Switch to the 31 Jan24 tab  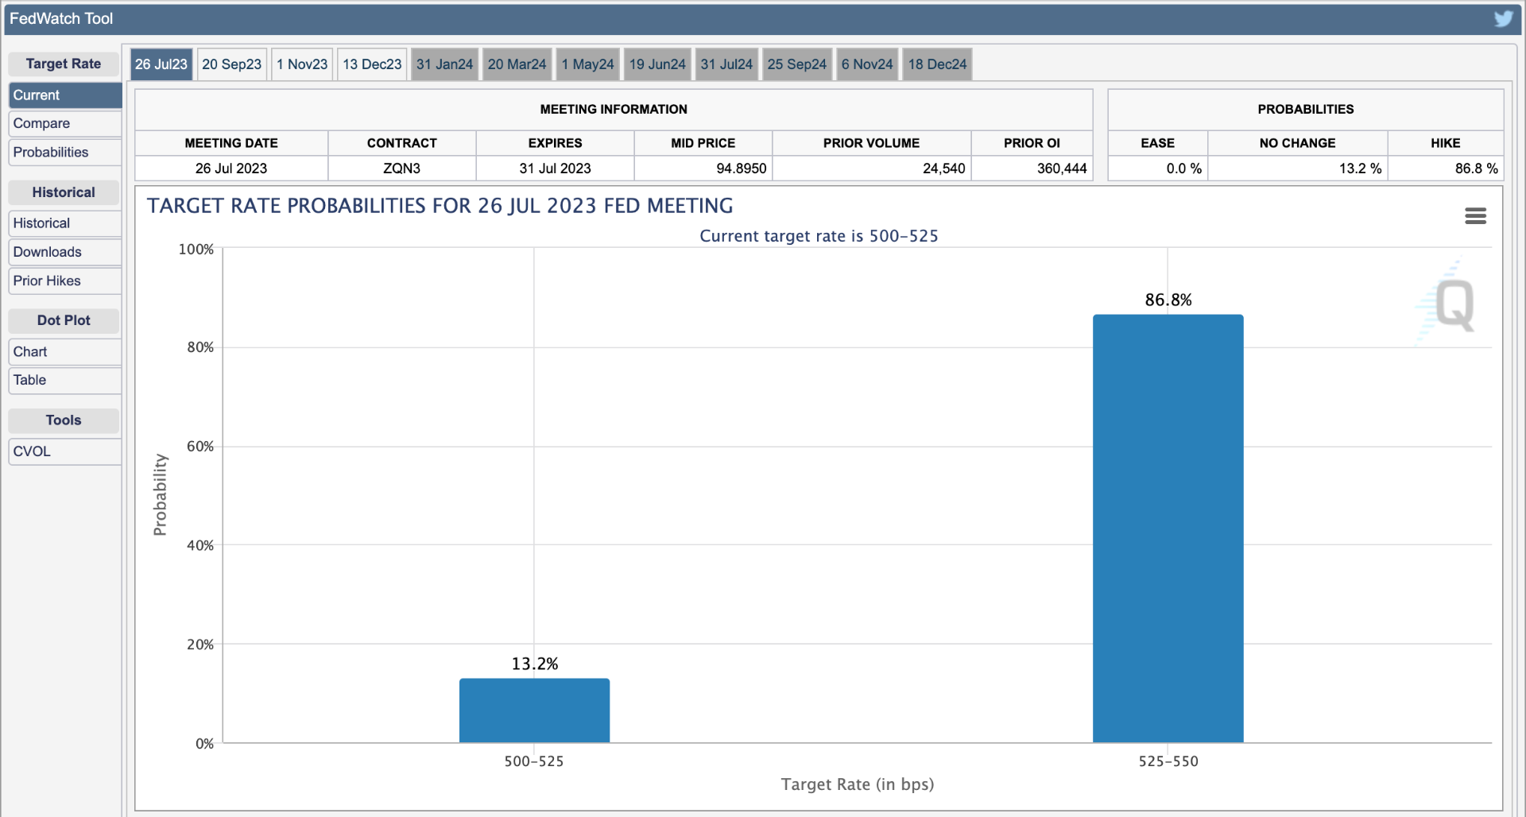(444, 64)
